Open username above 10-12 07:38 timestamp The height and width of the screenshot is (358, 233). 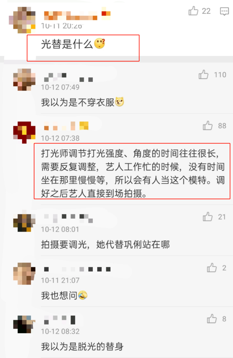coord(66,126)
